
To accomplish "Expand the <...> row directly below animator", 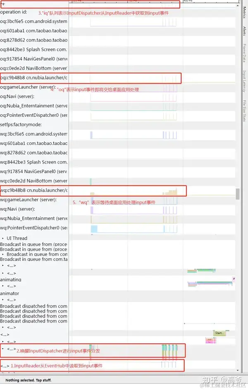I will (3, 300).
